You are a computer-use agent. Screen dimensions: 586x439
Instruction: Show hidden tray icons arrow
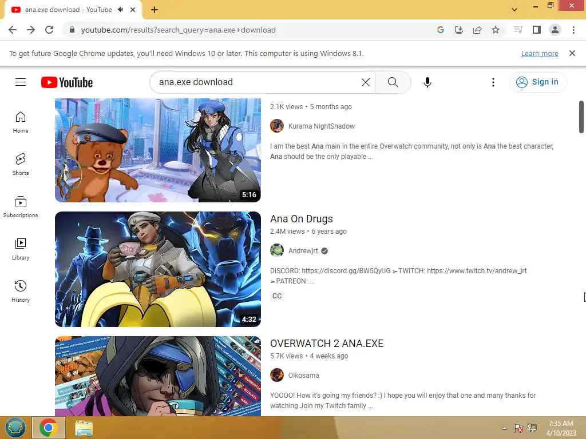505,428
